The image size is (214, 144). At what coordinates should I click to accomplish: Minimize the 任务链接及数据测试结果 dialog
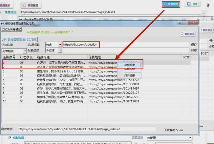pyautogui.click(x=180, y=23)
